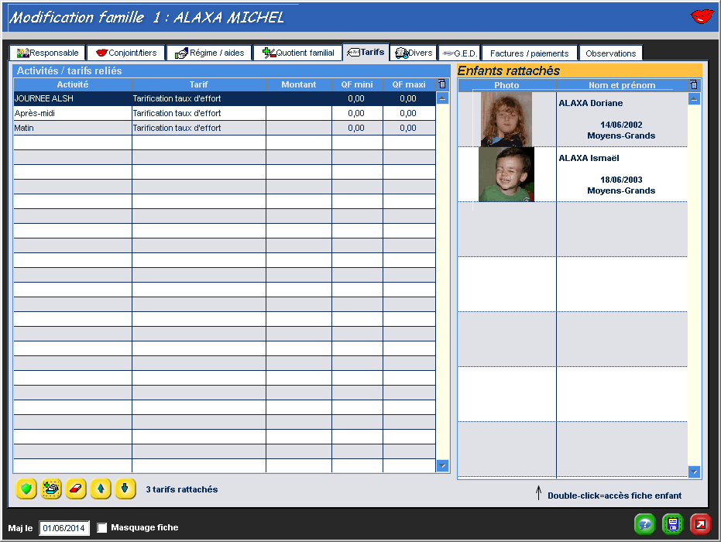Viewport: 721px width, 542px height.
Task: Open the Factures / paiements tab
Action: [529, 53]
